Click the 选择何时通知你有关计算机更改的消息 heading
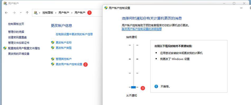The height and width of the screenshot is (105, 251). (152, 18)
